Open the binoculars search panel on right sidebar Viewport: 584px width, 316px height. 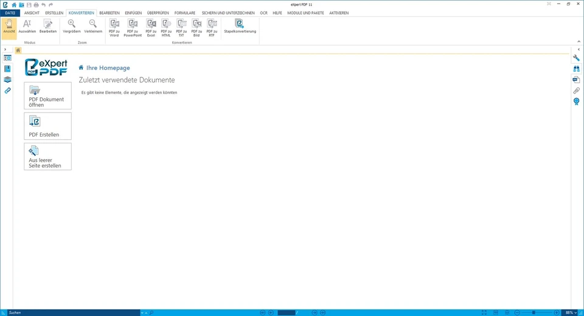tap(576, 69)
